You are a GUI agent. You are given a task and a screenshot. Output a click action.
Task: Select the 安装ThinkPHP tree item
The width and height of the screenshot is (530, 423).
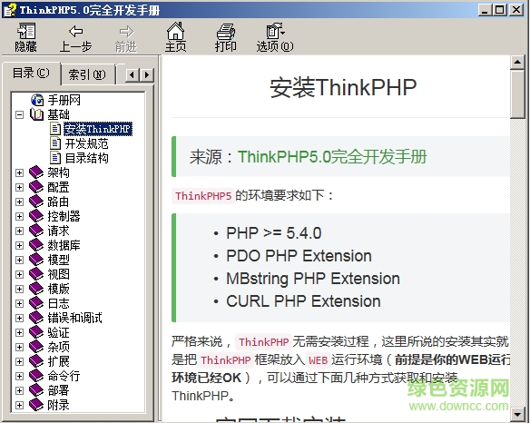pyautogui.click(x=98, y=129)
